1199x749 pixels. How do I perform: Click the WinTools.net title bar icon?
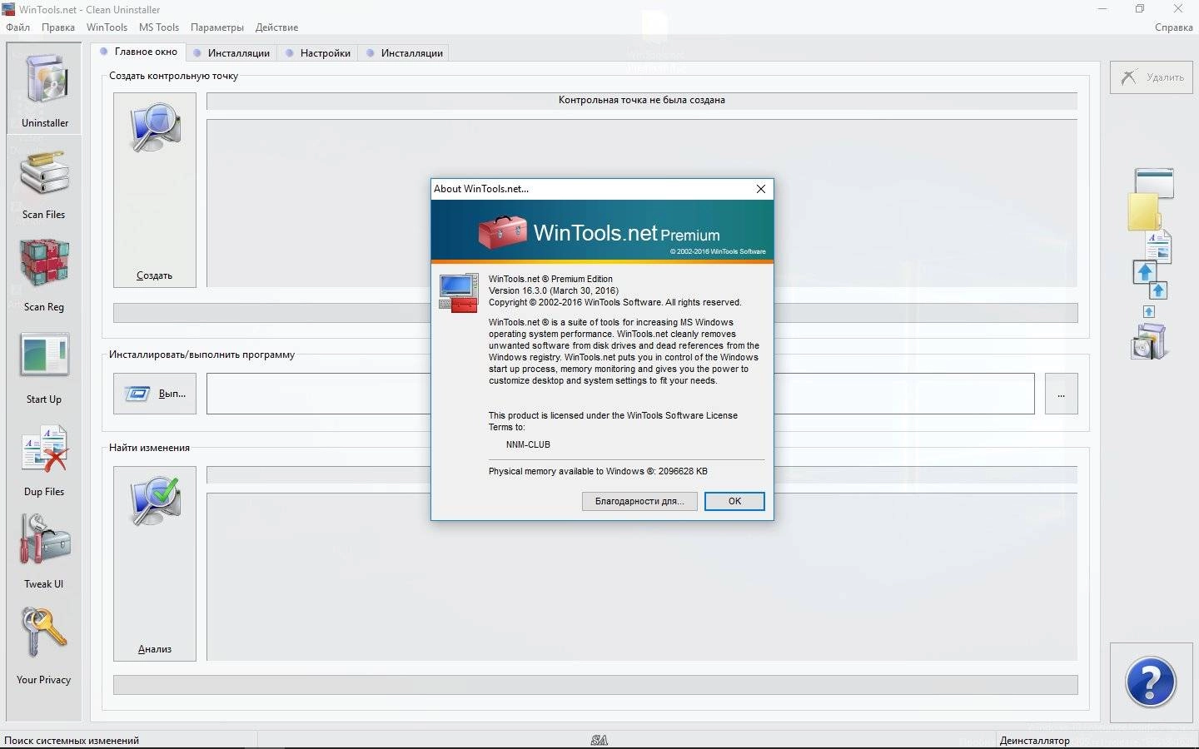8,9
